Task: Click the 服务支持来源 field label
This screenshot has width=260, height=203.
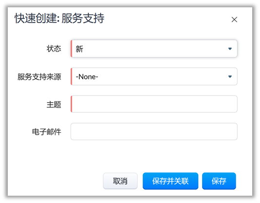Action: click(x=39, y=77)
